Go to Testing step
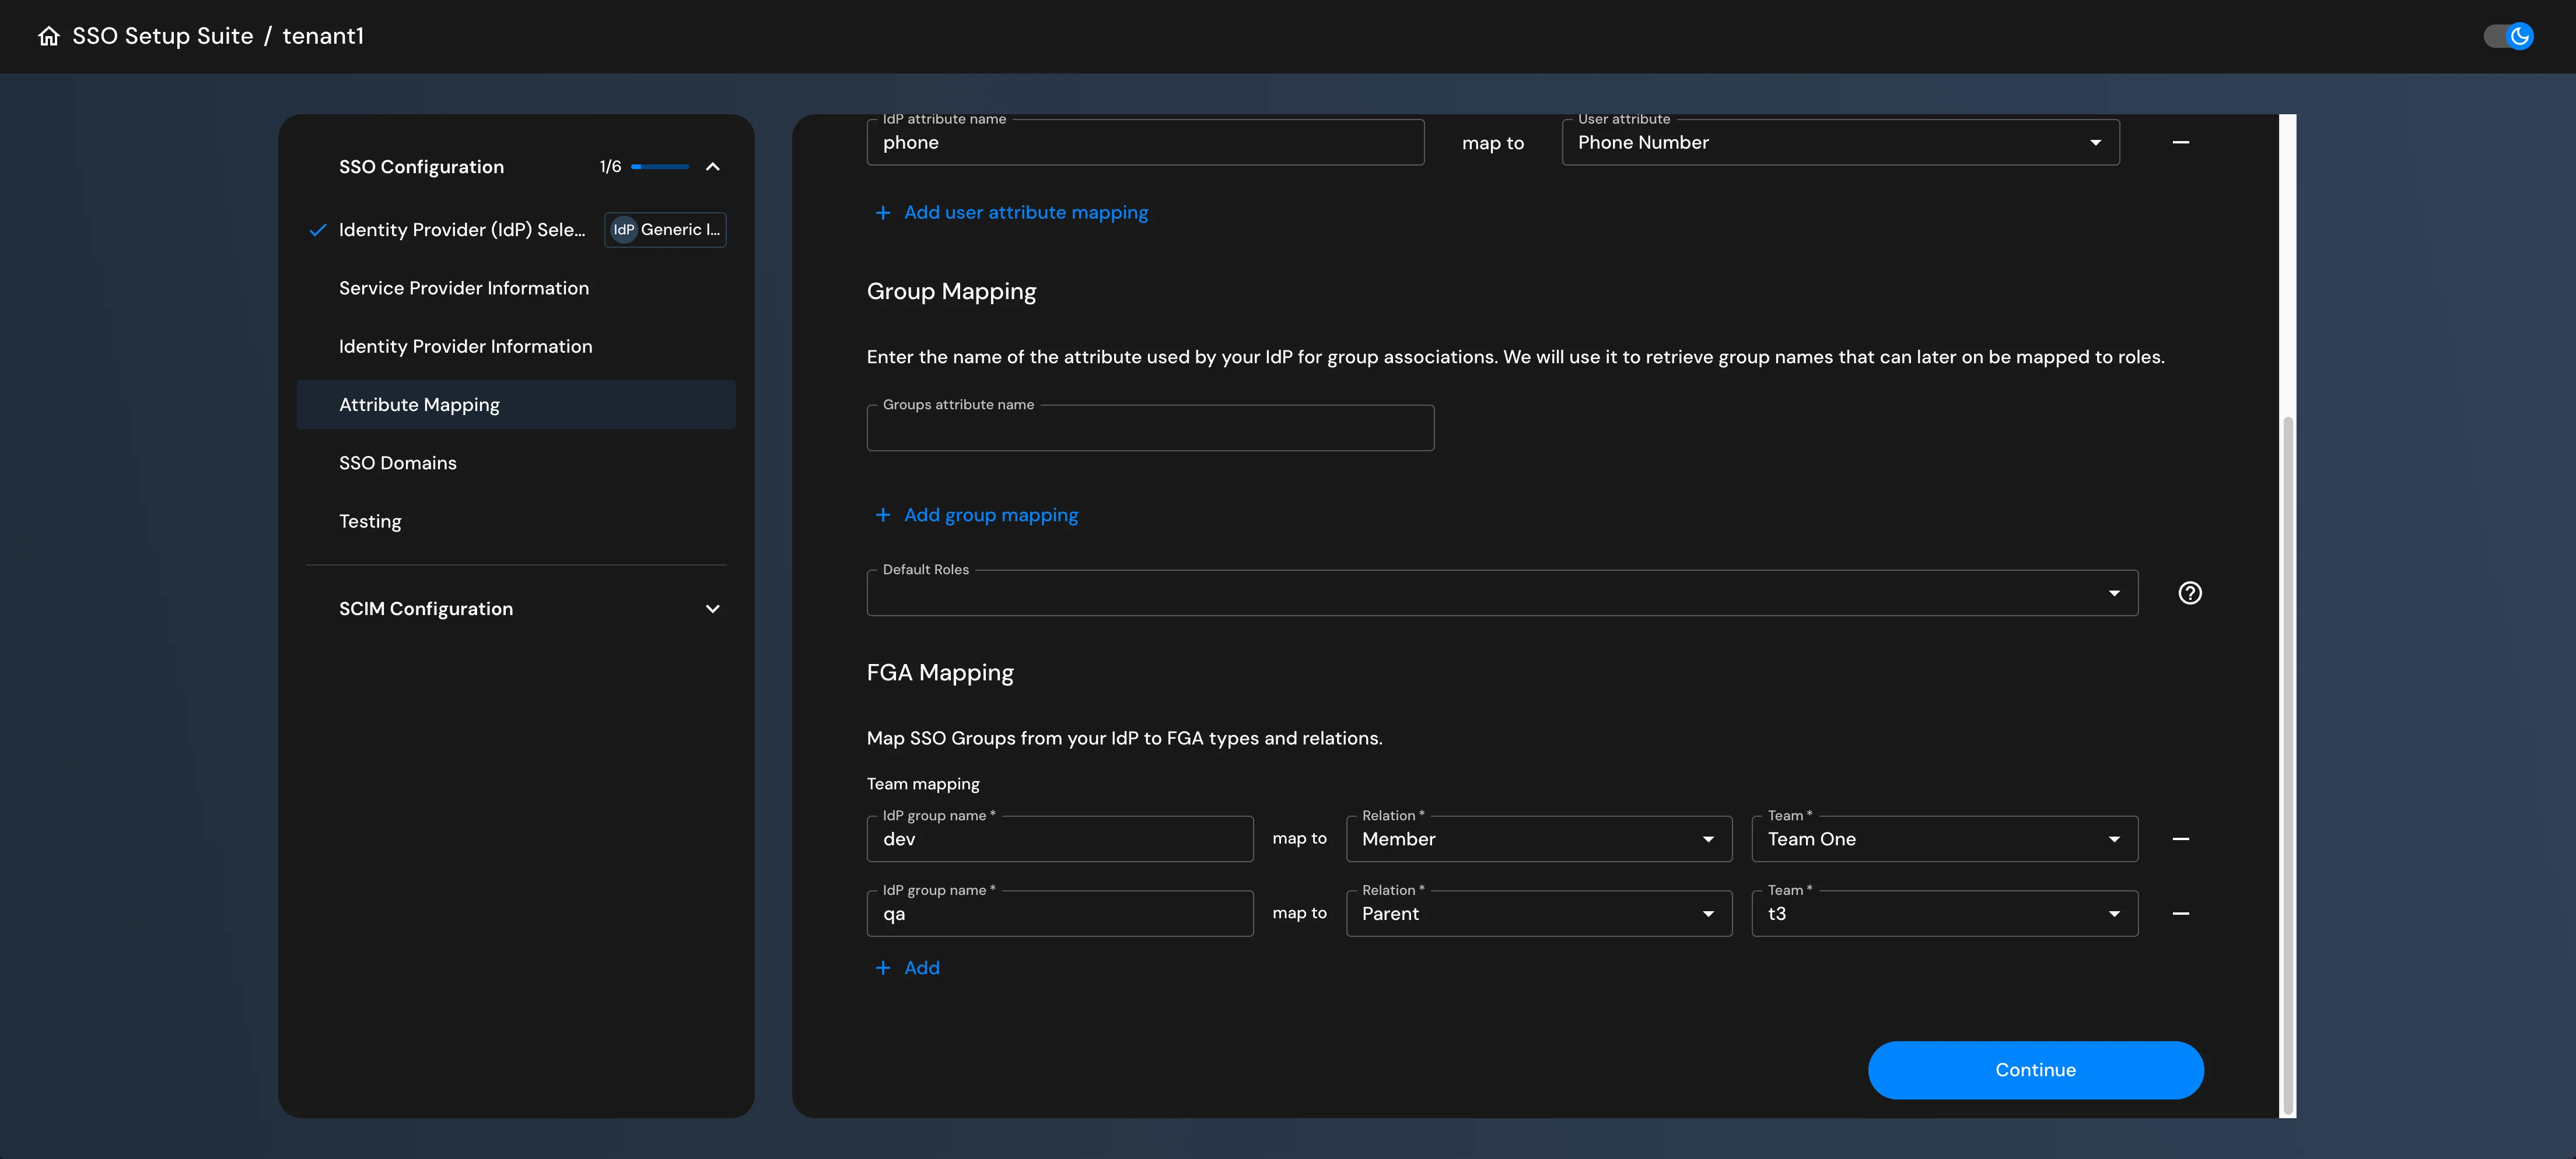This screenshot has height=1159, width=2576. click(370, 522)
